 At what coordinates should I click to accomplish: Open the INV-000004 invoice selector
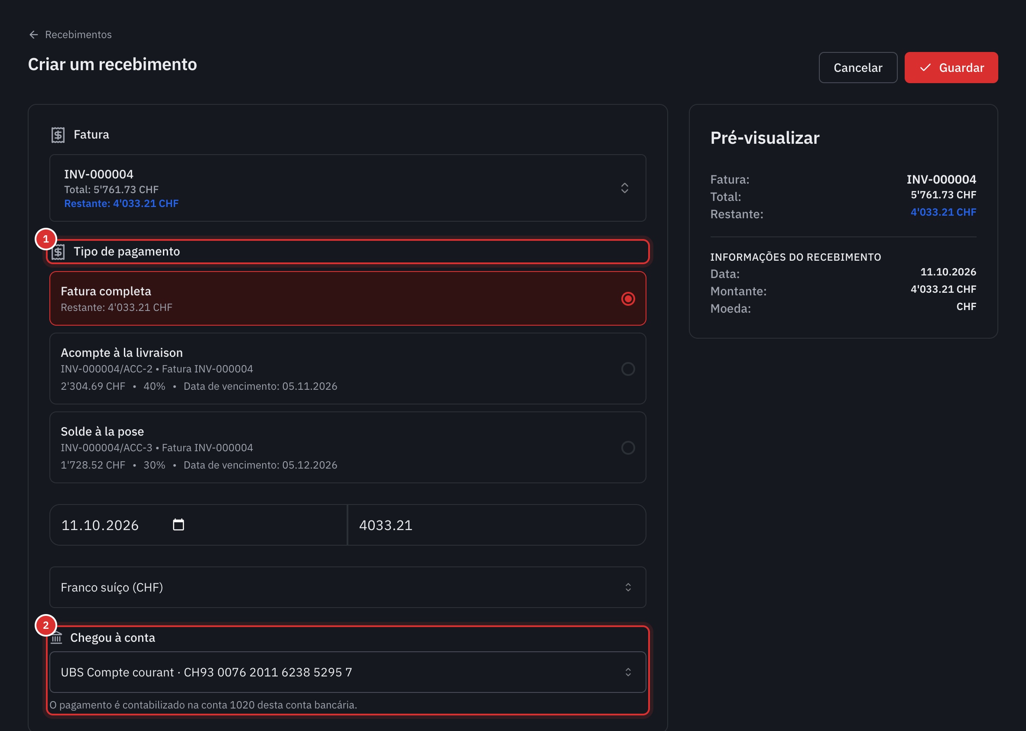[347, 188]
